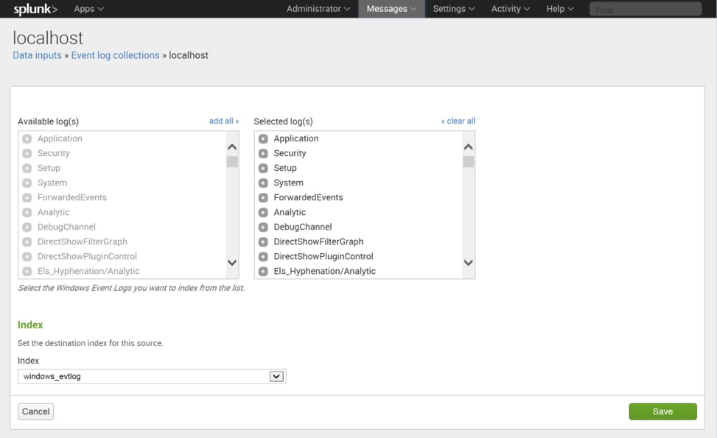Remove ForwardedEvents from selected logs

pos(263,197)
